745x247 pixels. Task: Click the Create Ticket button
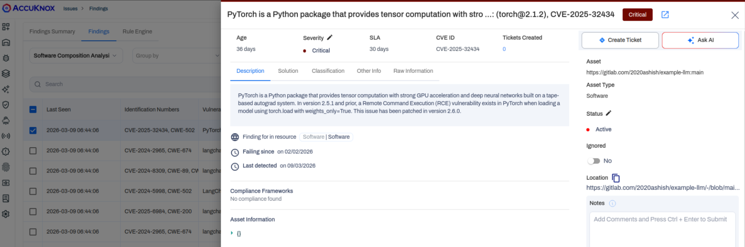click(620, 40)
